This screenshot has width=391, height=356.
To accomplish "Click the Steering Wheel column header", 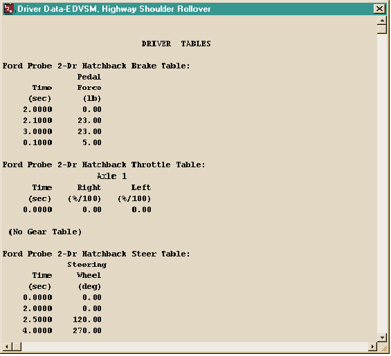I will (x=87, y=270).
